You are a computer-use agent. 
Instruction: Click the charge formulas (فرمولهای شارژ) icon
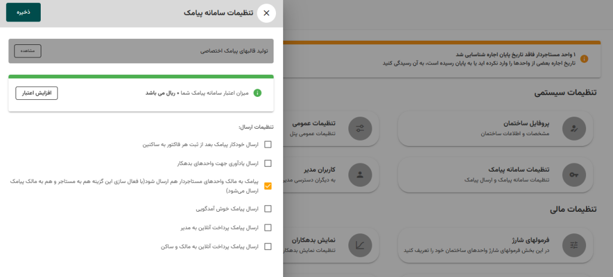pyautogui.click(x=574, y=244)
